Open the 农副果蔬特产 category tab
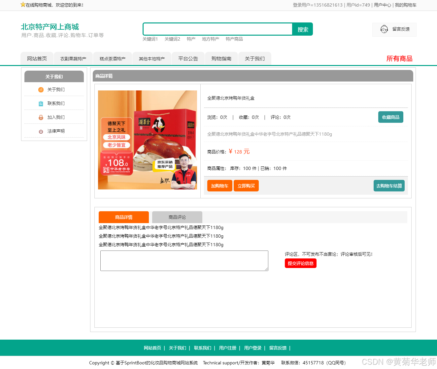The height and width of the screenshot is (369, 437). pos(73,58)
